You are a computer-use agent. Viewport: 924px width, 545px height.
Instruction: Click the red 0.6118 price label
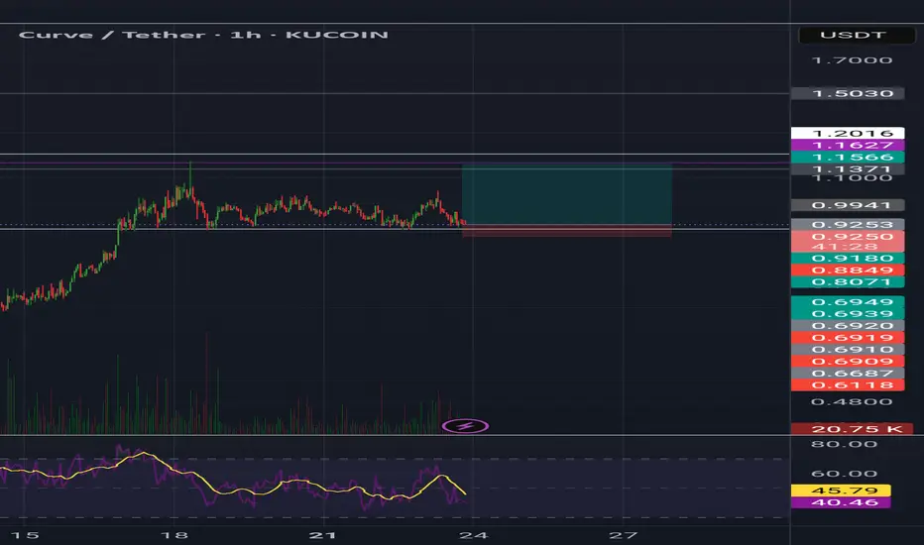(x=848, y=384)
